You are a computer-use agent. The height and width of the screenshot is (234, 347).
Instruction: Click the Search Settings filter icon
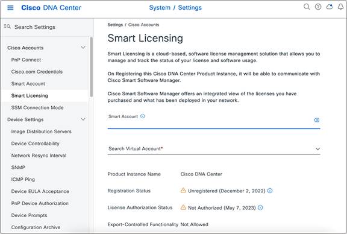click(x=7, y=27)
